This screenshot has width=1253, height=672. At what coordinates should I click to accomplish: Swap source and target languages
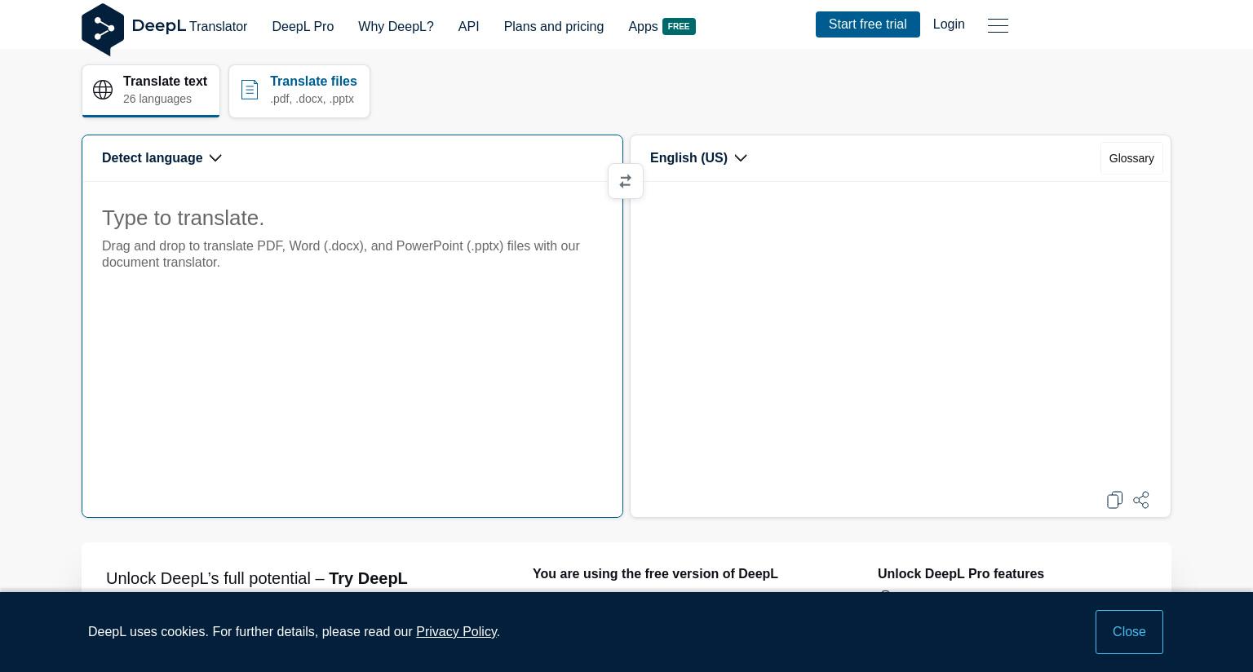pyautogui.click(x=626, y=181)
